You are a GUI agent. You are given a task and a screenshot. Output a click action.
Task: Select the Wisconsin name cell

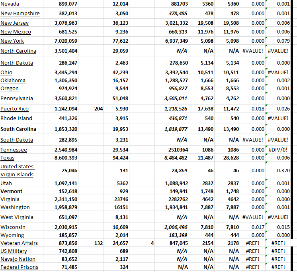(21, 227)
